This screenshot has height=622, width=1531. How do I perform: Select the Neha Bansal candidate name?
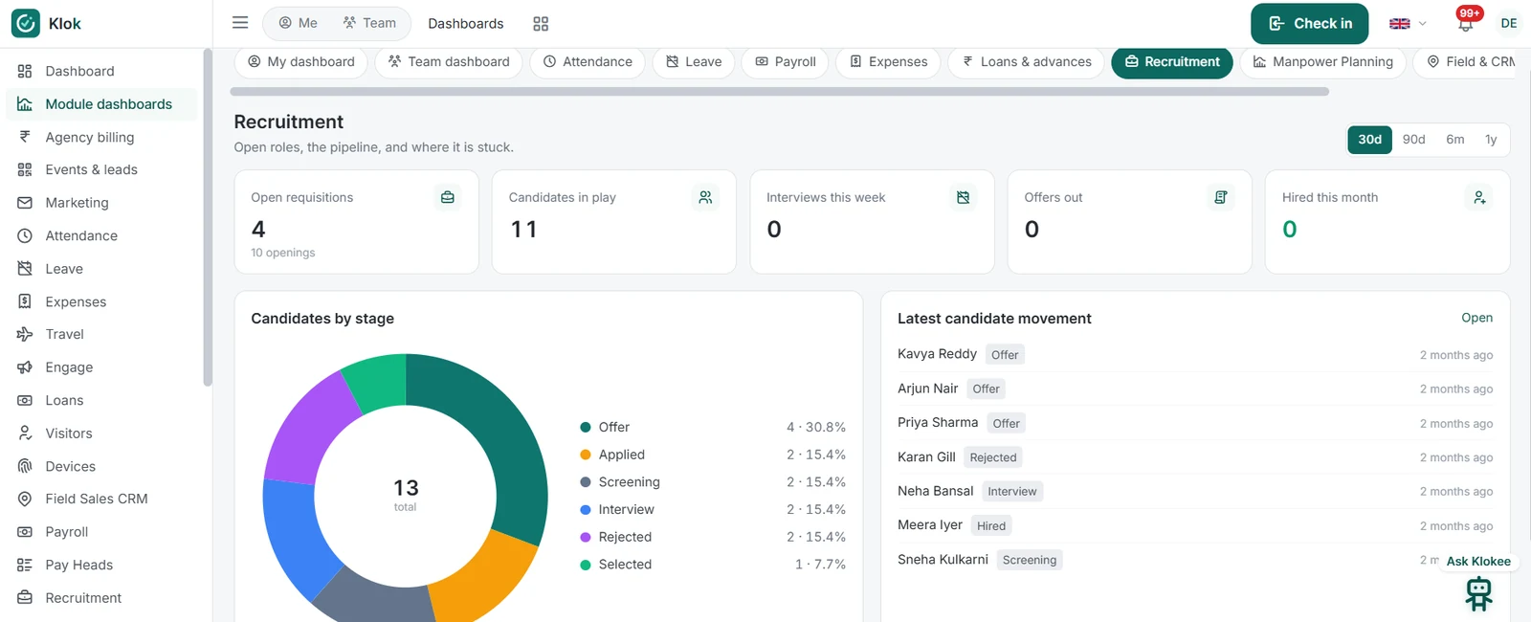(x=935, y=491)
